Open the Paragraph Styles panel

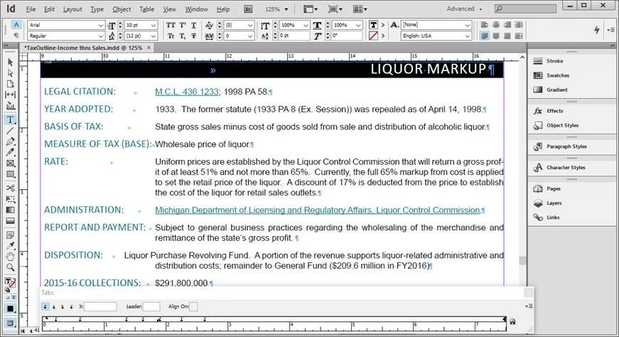coord(566,146)
